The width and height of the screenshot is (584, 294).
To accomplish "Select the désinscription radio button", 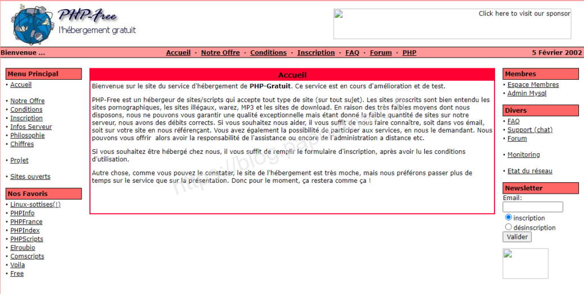I will coord(509,227).
